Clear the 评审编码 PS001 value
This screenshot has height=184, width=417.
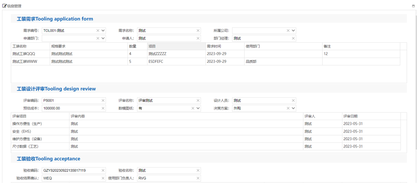[x=103, y=101]
